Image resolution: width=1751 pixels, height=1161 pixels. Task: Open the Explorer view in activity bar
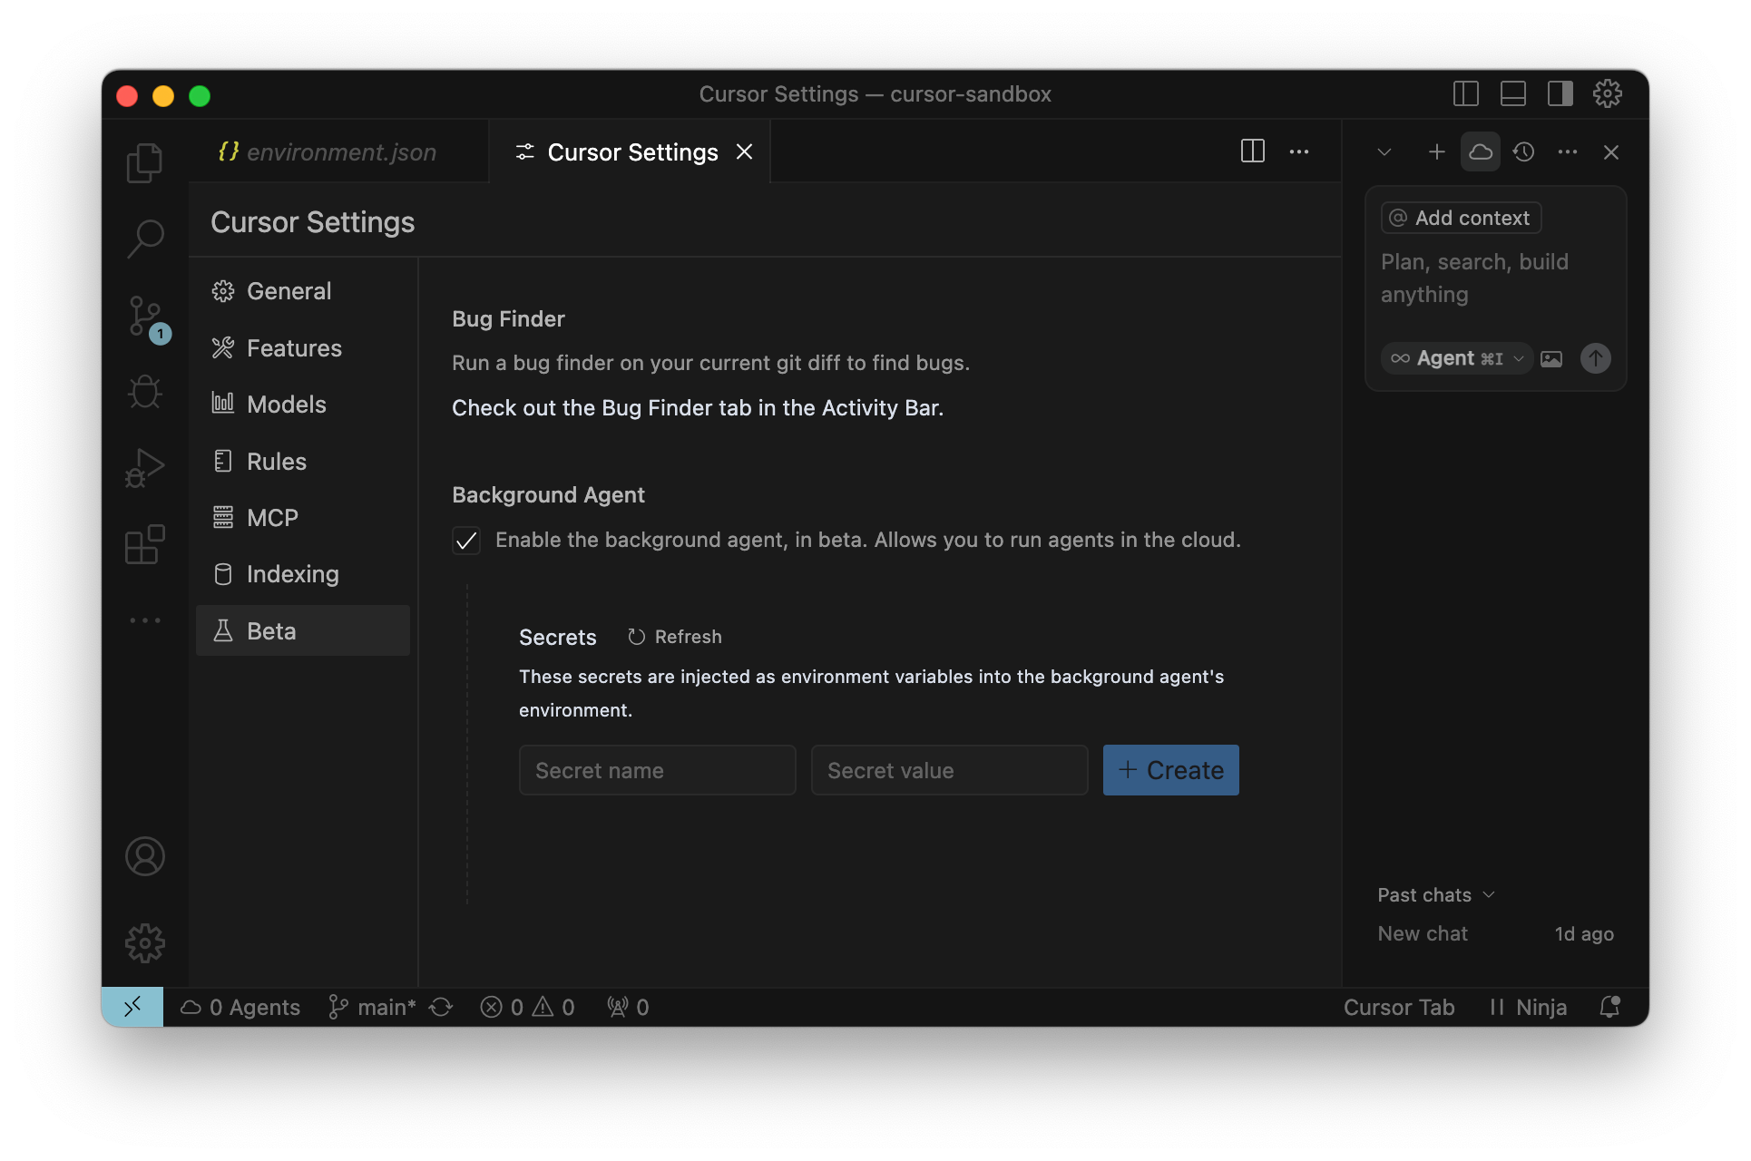pyautogui.click(x=144, y=163)
